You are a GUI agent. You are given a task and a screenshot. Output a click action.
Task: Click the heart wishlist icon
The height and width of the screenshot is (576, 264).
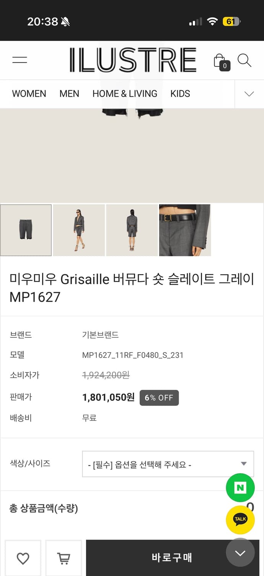pyautogui.click(x=23, y=558)
